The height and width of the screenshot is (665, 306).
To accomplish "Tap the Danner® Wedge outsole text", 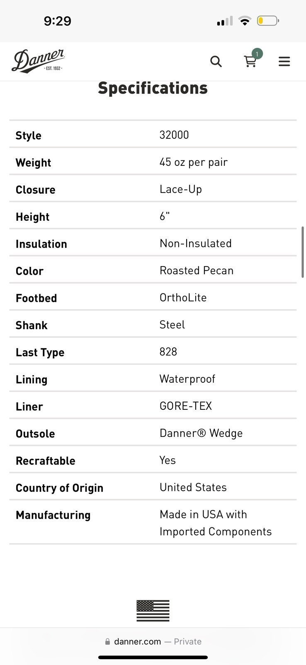I will (x=201, y=433).
